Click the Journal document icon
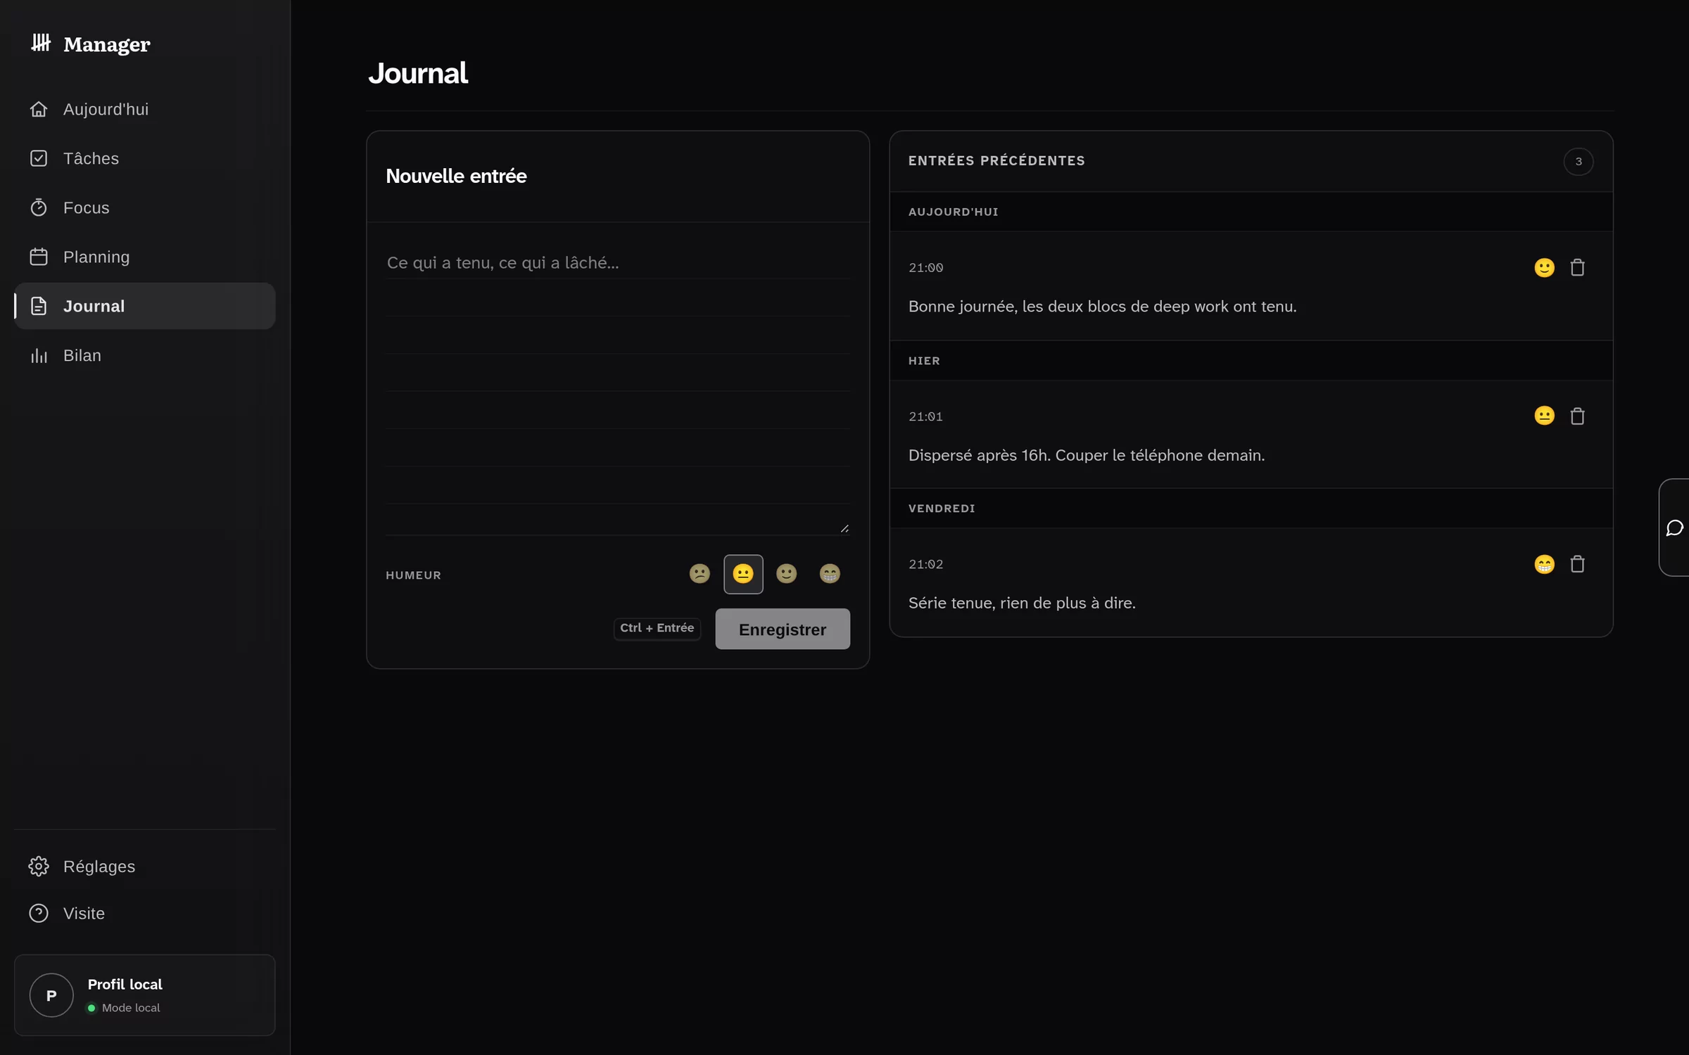 (39, 306)
